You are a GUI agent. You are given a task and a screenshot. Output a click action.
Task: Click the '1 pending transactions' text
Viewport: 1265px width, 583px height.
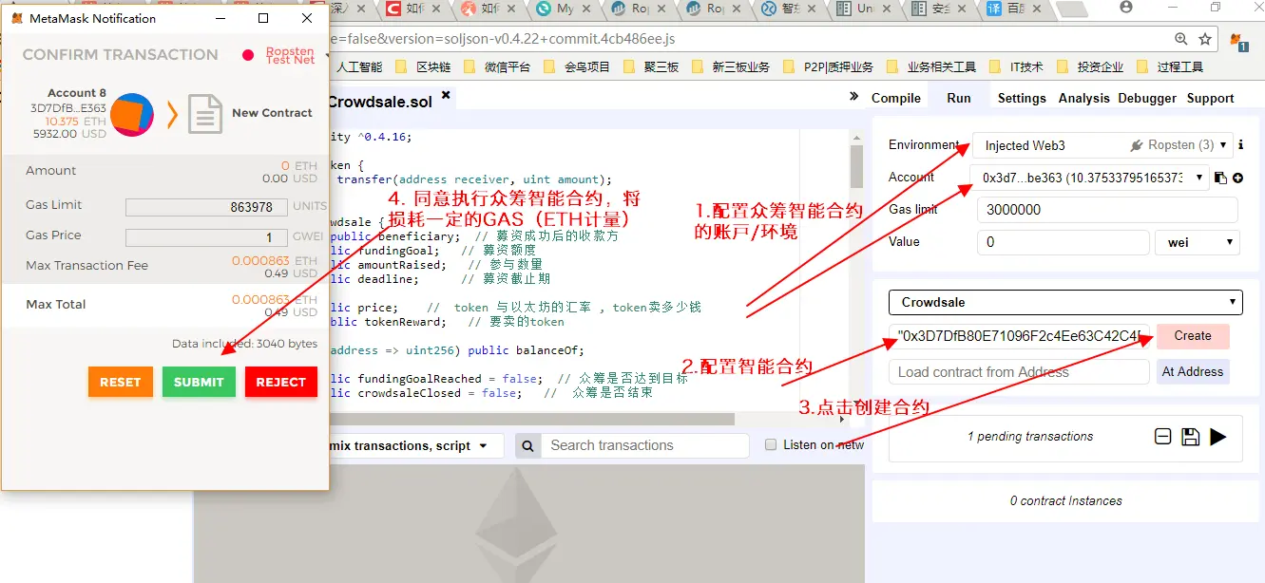tap(1030, 437)
